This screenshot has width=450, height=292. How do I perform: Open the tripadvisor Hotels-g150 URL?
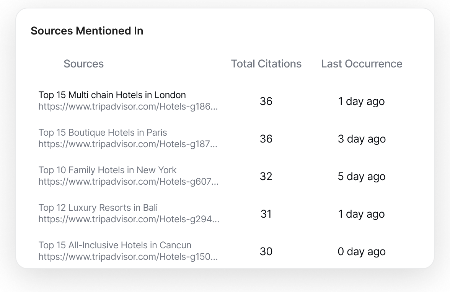128,257
